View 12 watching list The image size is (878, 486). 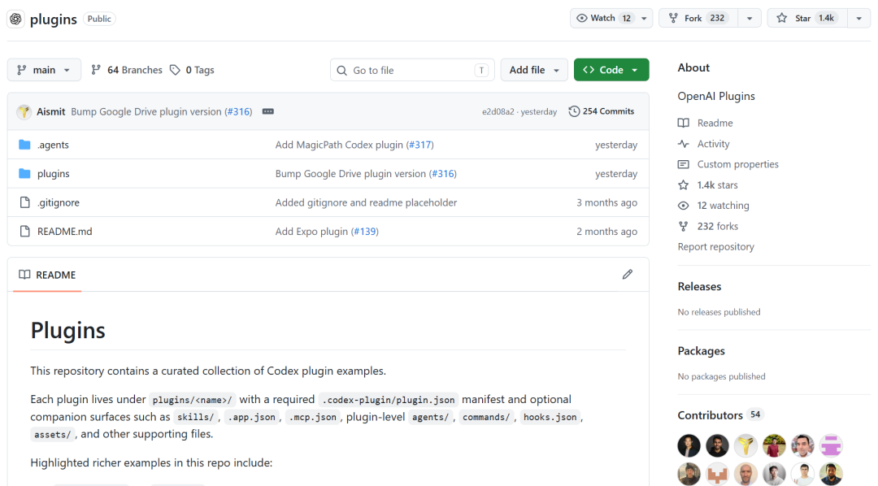pos(723,206)
